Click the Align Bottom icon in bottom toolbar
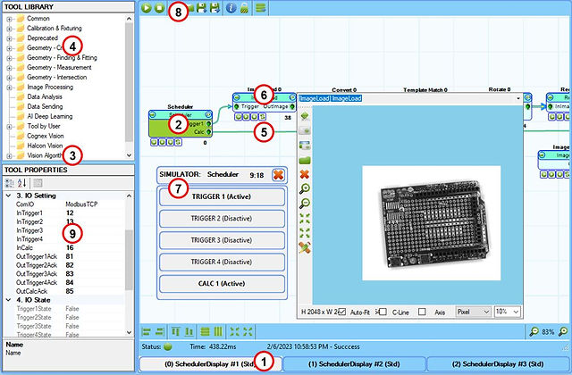572x375 pixels. tap(189, 331)
